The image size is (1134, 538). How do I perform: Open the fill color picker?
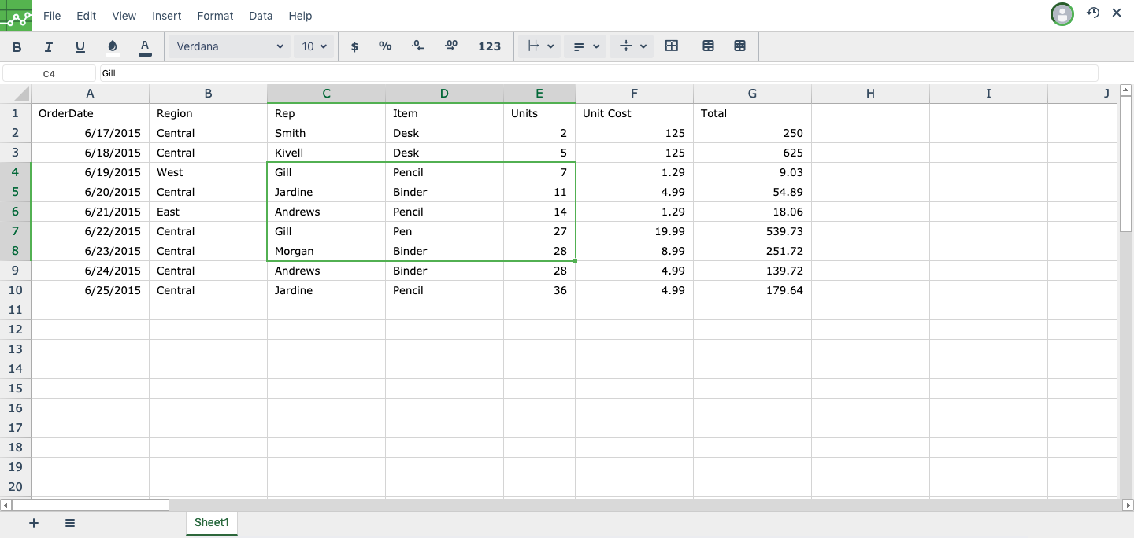click(x=113, y=47)
